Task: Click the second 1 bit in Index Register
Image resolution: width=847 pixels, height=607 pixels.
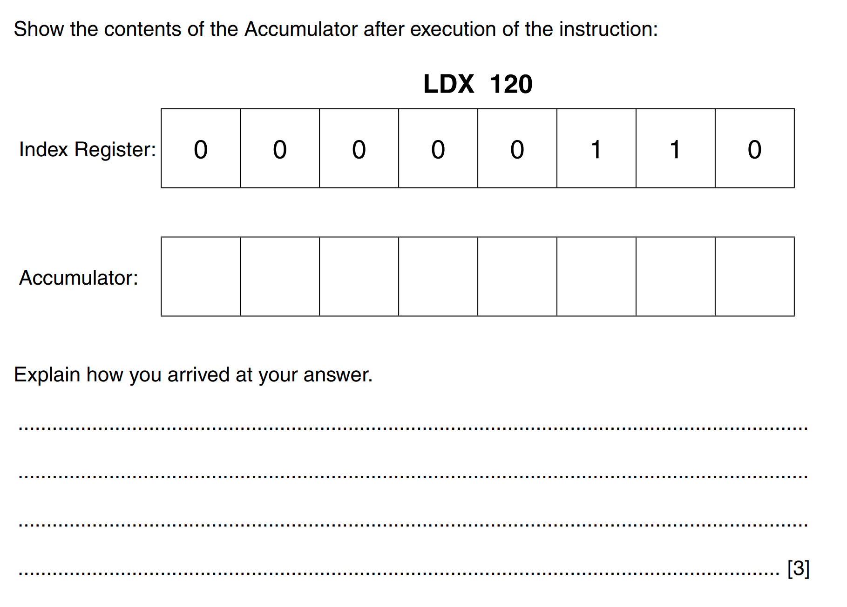Action: pos(676,149)
